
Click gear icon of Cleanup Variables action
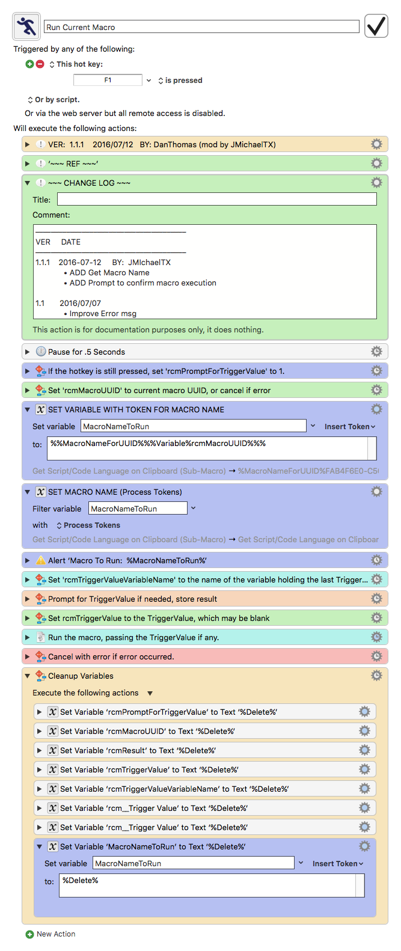tap(376, 676)
